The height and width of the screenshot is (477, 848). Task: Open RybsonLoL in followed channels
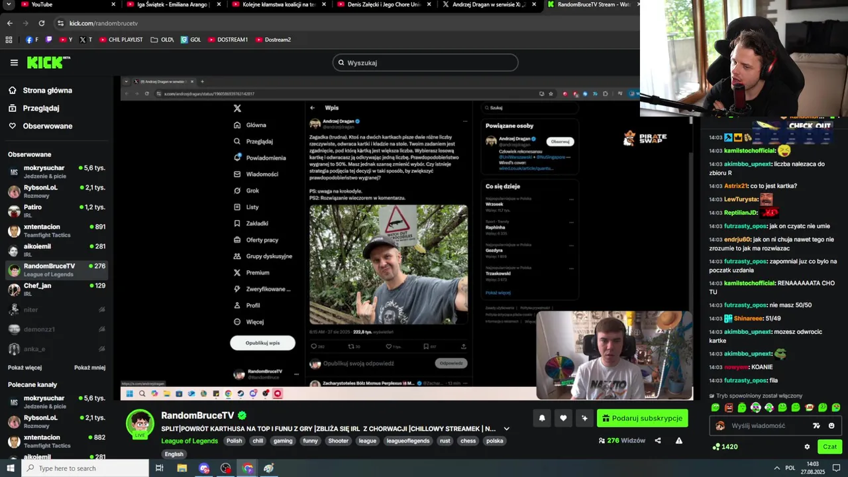click(56, 191)
